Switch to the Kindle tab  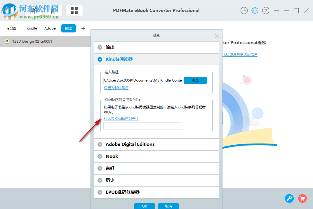point(32,28)
